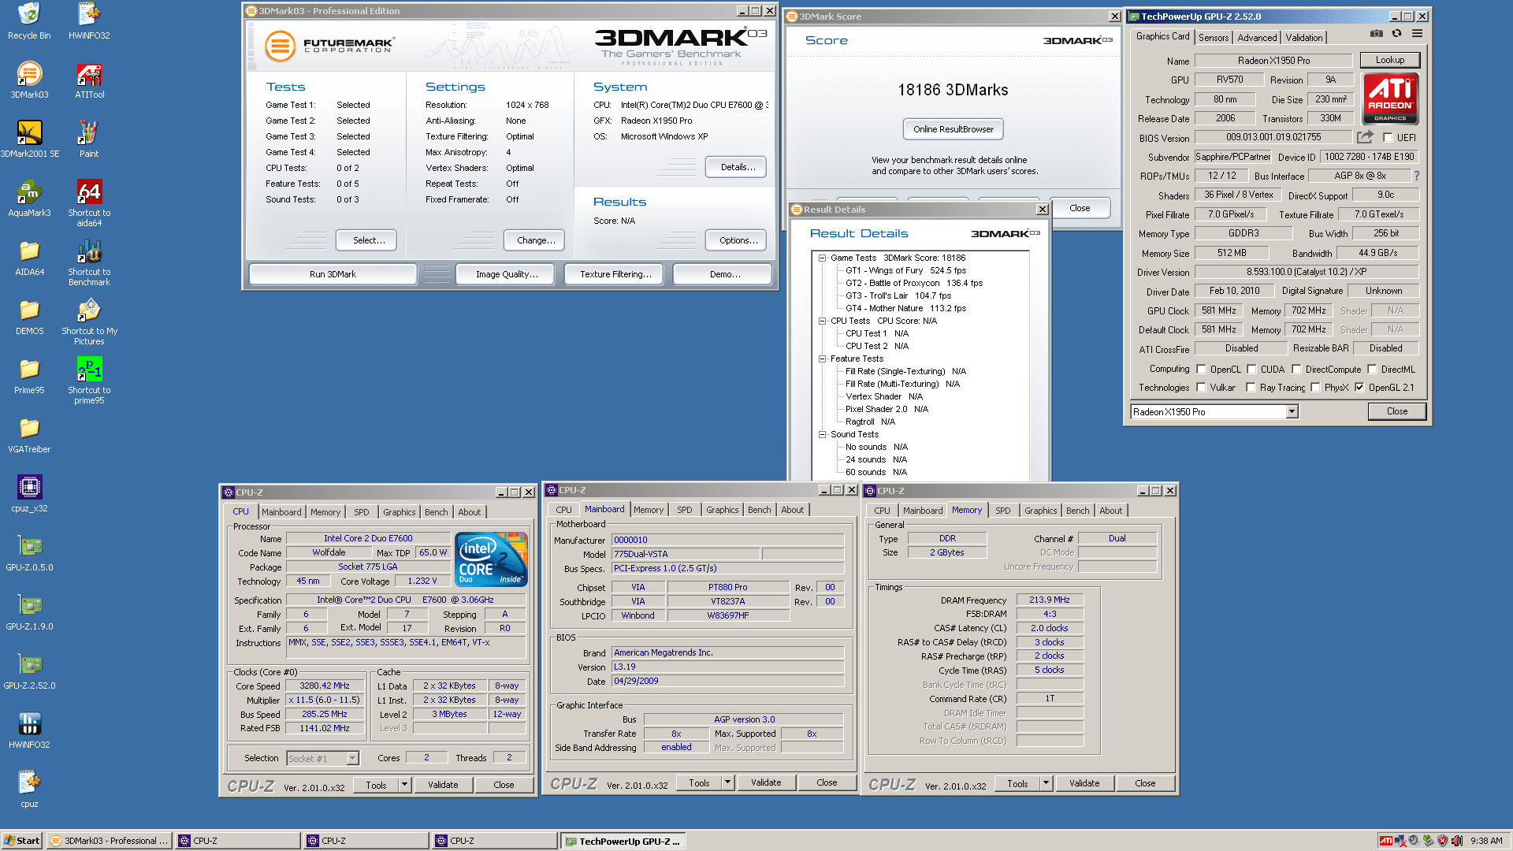The image size is (1513, 851).
Task: Switch to the Advanced tab in GPU-Z
Action: (1256, 37)
